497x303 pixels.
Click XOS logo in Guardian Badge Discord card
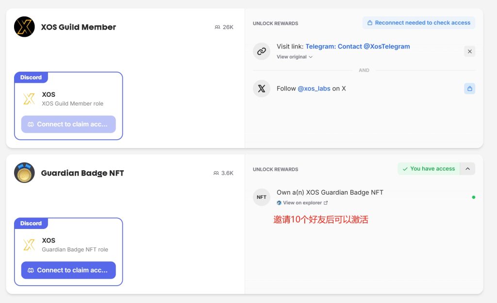coord(29,245)
